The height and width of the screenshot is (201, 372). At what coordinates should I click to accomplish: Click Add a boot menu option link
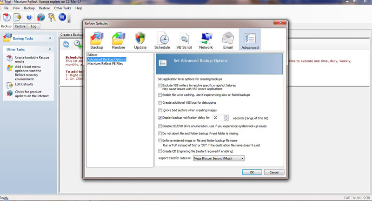click(28, 73)
